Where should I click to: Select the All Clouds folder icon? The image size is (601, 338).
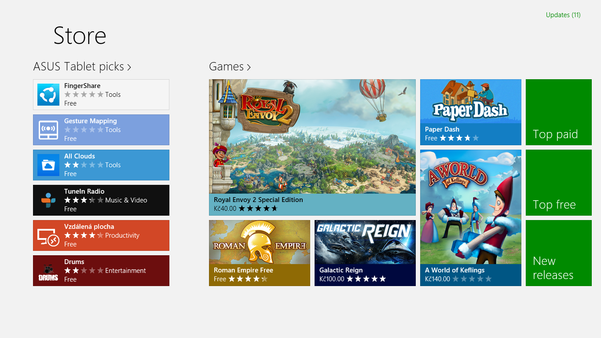click(48, 165)
